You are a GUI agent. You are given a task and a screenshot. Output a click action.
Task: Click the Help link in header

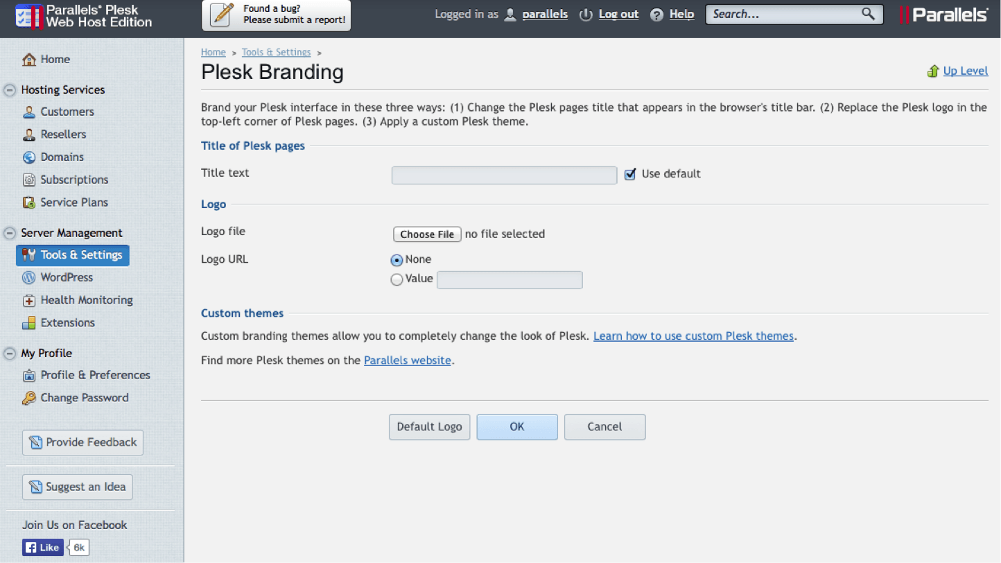coord(681,15)
